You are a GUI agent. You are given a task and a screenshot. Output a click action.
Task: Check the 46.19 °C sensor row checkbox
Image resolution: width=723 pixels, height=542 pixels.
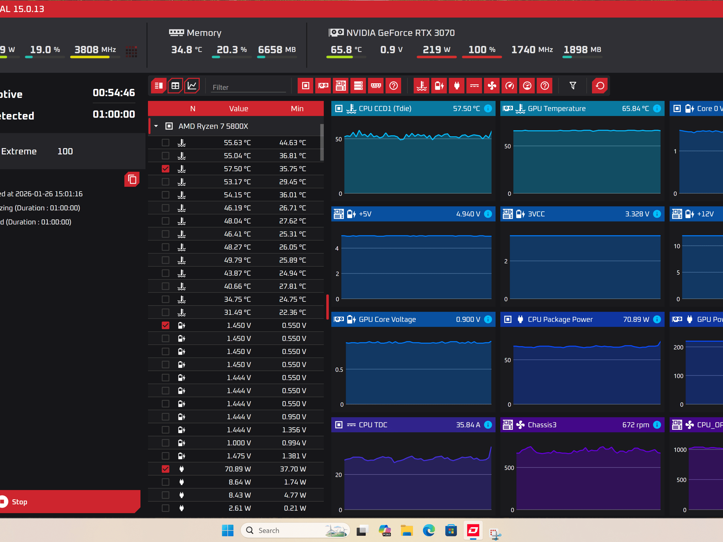tap(166, 208)
